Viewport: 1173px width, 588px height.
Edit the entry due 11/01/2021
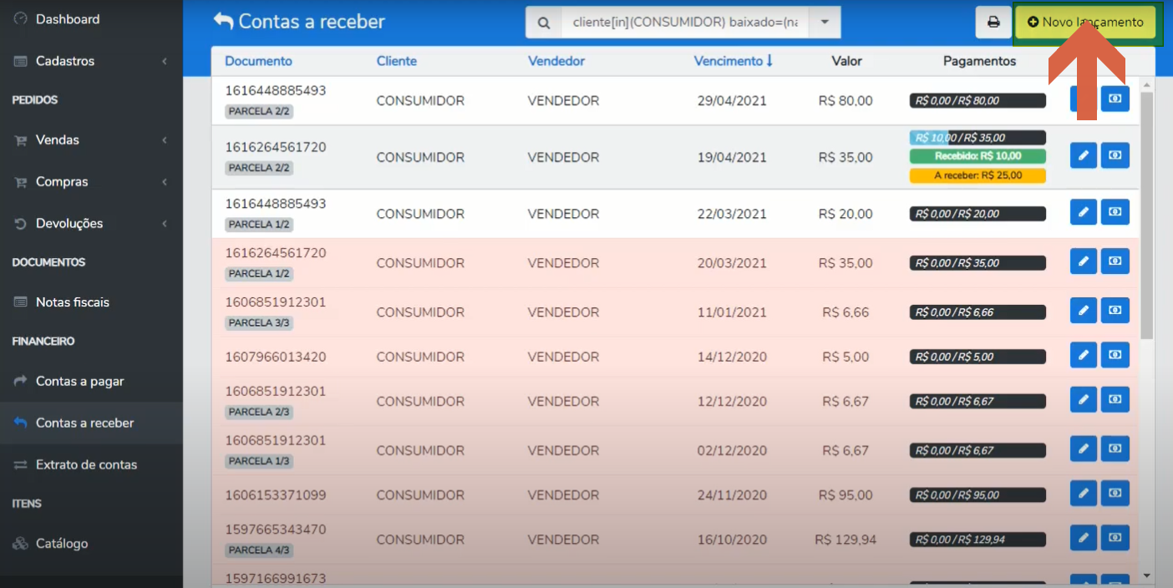1084,311
